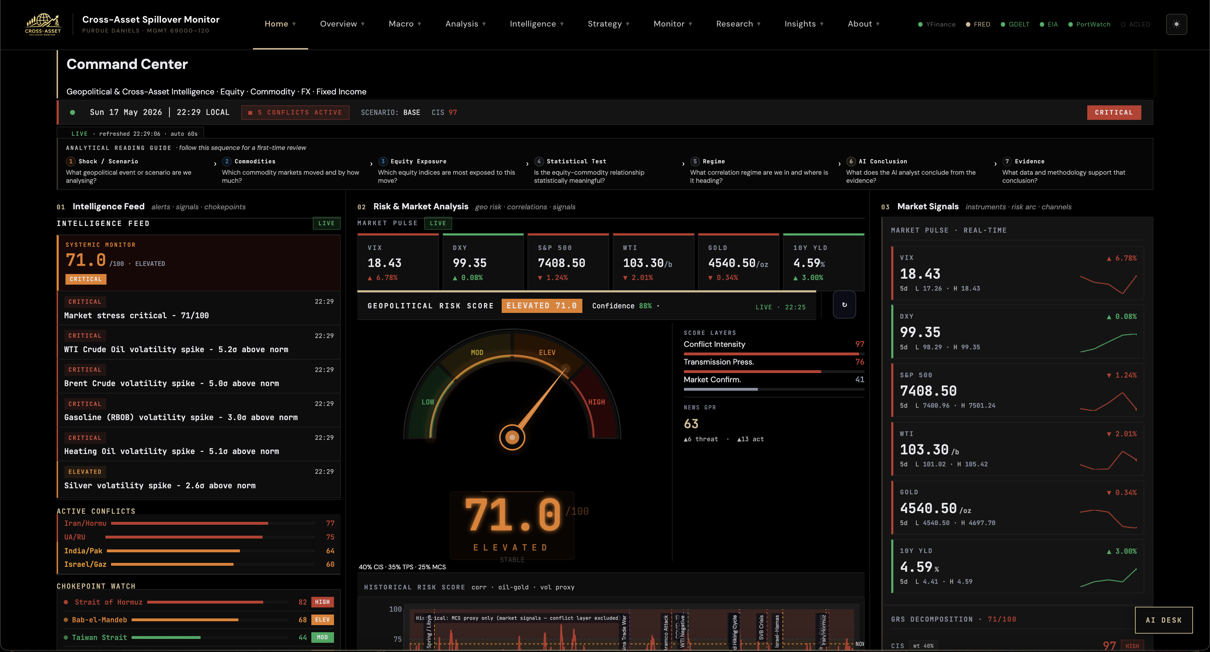Open the Brent Crude volatility spike alert

(x=199, y=377)
